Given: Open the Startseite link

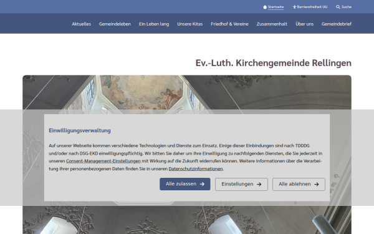Looking at the screenshot, I should click(276, 7).
